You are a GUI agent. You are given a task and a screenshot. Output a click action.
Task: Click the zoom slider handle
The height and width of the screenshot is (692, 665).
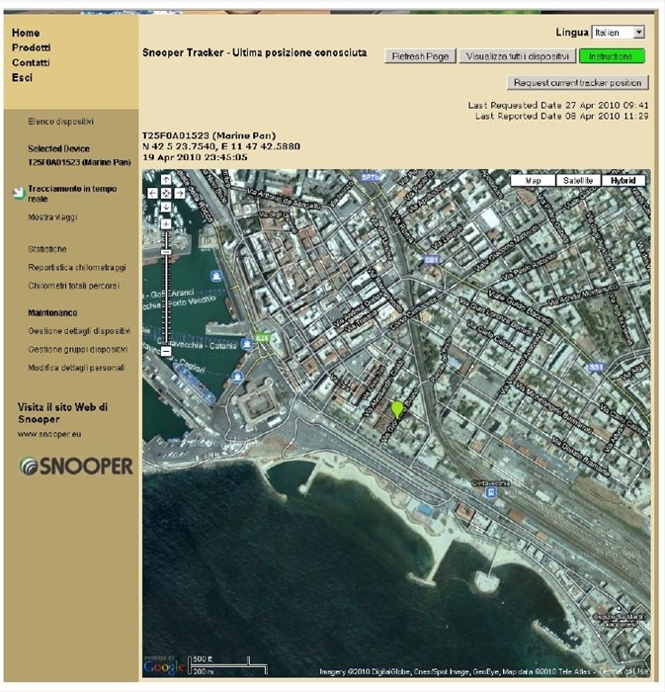coord(166,252)
